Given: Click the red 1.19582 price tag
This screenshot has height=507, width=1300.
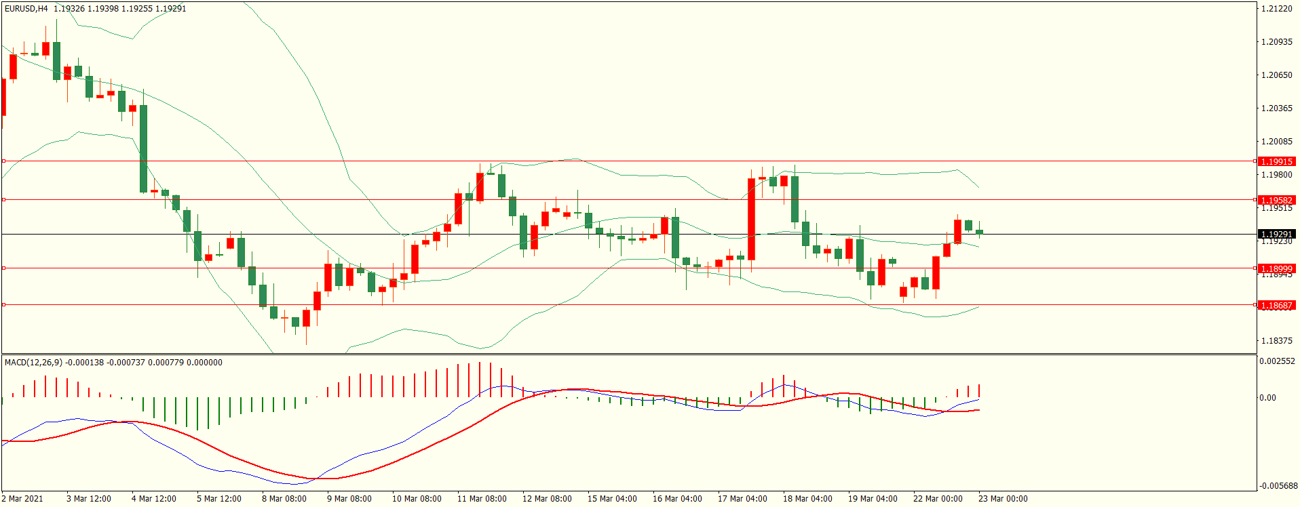Looking at the screenshot, I should click(x=1276, y=201).
